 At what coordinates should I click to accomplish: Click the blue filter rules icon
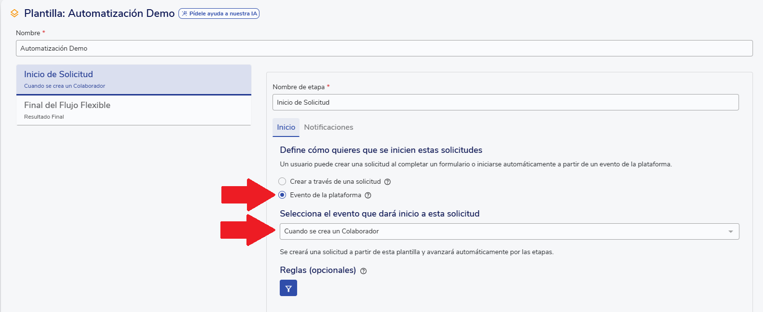[x=288, y=288]
